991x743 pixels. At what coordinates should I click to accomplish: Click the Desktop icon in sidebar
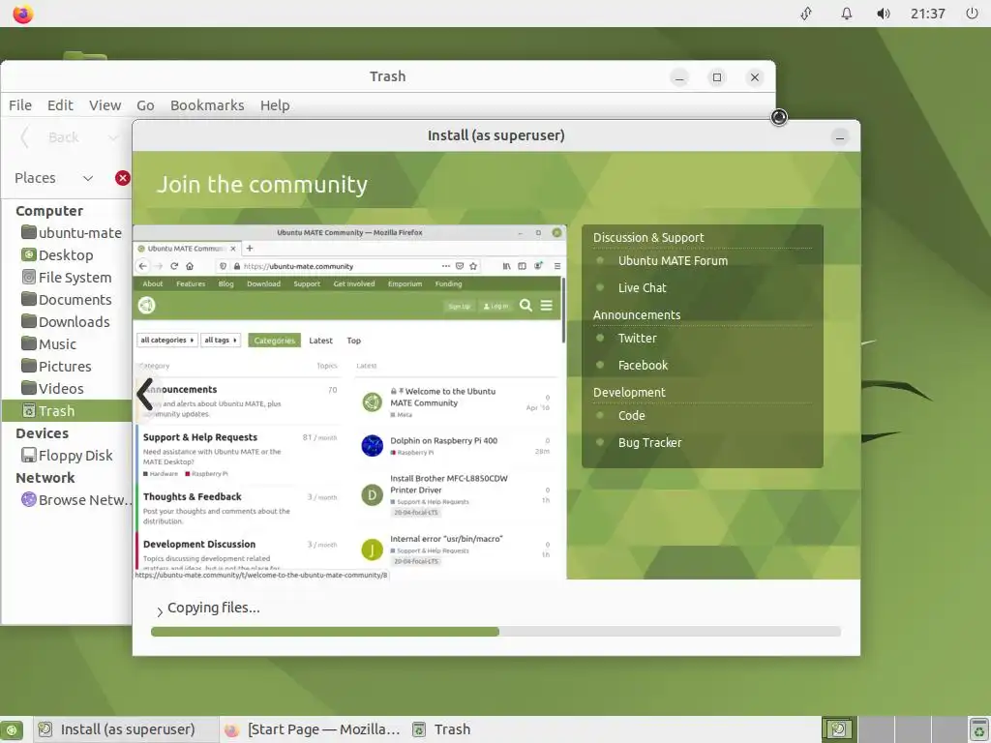(x=28, y=254)
